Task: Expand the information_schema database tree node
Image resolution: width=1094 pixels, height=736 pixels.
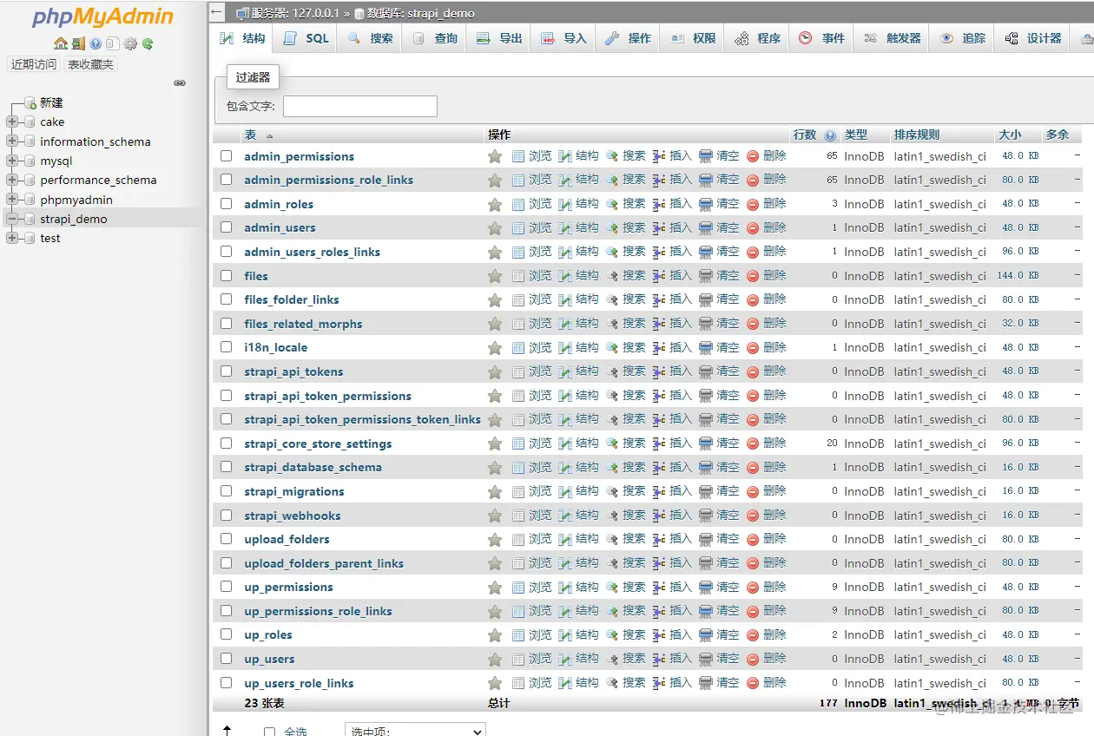Action: [12, 141]
